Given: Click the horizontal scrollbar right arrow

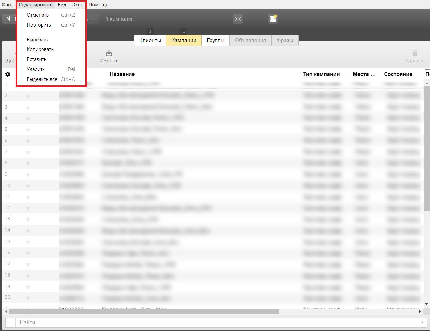Looking at the screenshot, I should [x=420, y=312].
